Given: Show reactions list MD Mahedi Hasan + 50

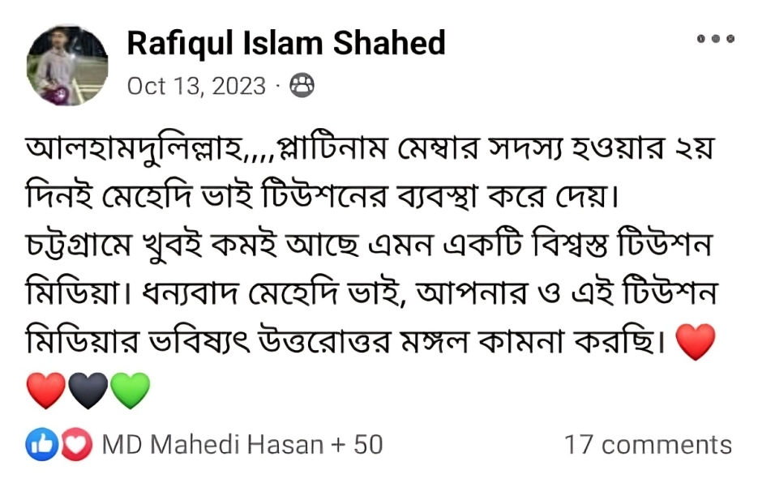Looking at the screenshot, I should (242, 445).
